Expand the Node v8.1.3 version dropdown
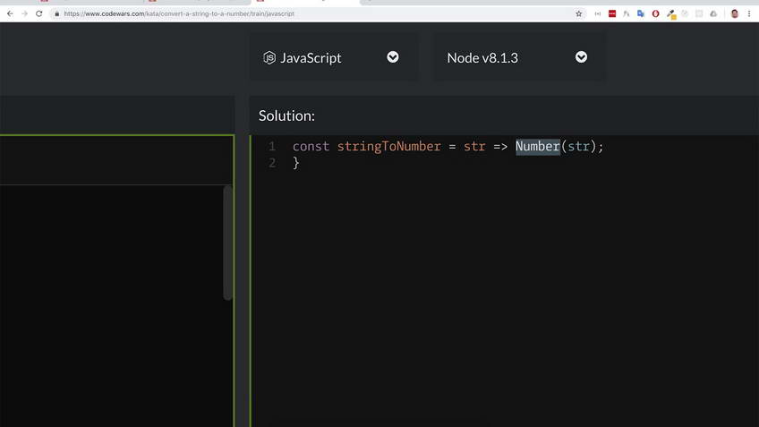 [x=581, y=57]
